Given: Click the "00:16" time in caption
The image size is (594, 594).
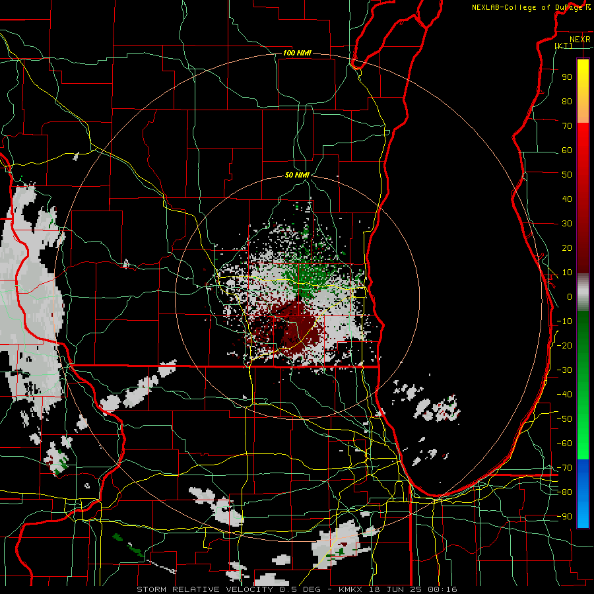Looking at the screenshot, I should click(442, 589).
